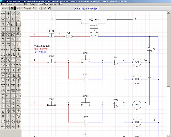
Task: Toggle the thin line width button
Action: point(45,8)
